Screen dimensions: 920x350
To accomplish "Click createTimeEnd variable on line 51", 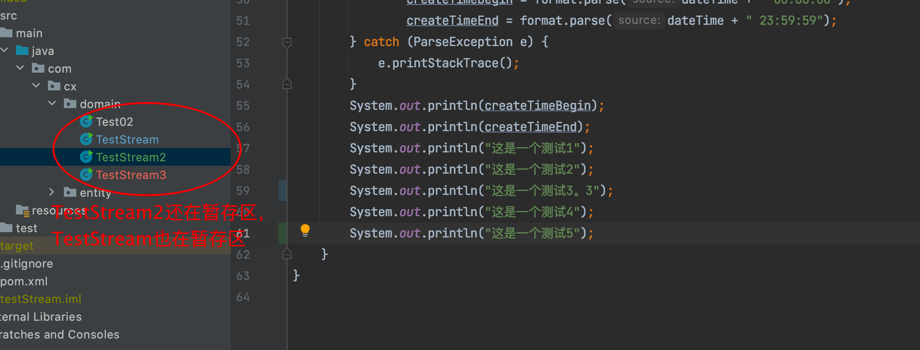I will (452, 21).
